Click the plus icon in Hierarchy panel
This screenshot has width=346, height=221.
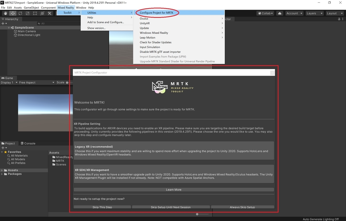click(3, 23)
